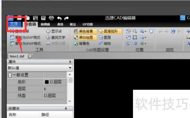
Task: Collapse the 一般设置 section
Action: 10,75
